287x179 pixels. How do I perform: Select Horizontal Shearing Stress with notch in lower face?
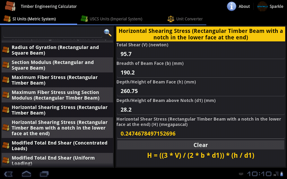pyautogui.click(x=57, y=128)
